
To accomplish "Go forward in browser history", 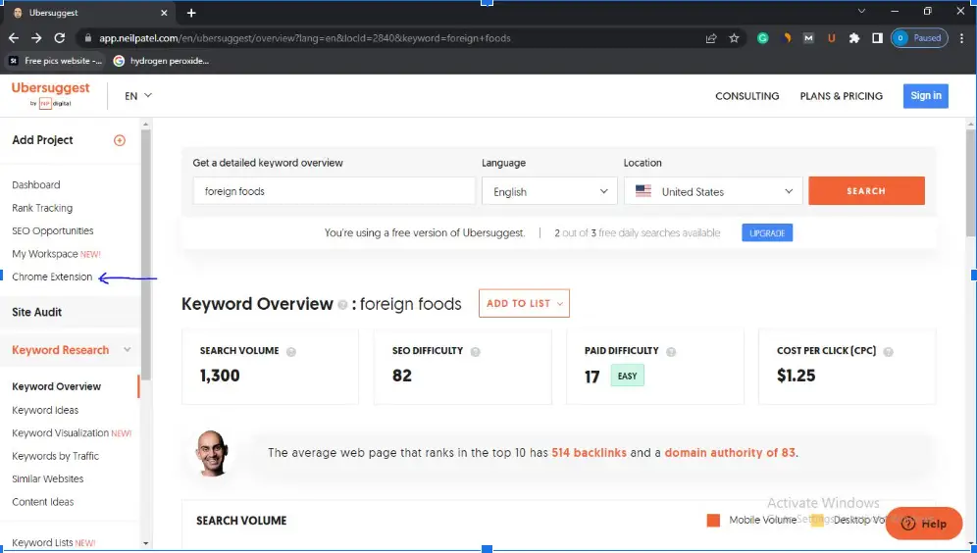I will [x=36, y=38].
